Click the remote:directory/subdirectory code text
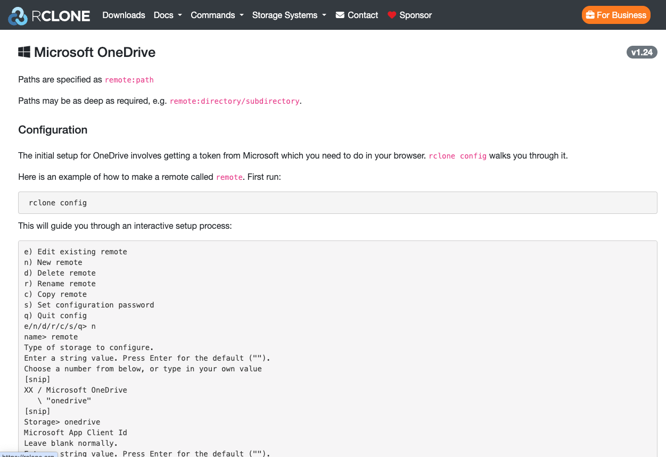Viewport: 666px width, 457px height. tap(235, 101)
